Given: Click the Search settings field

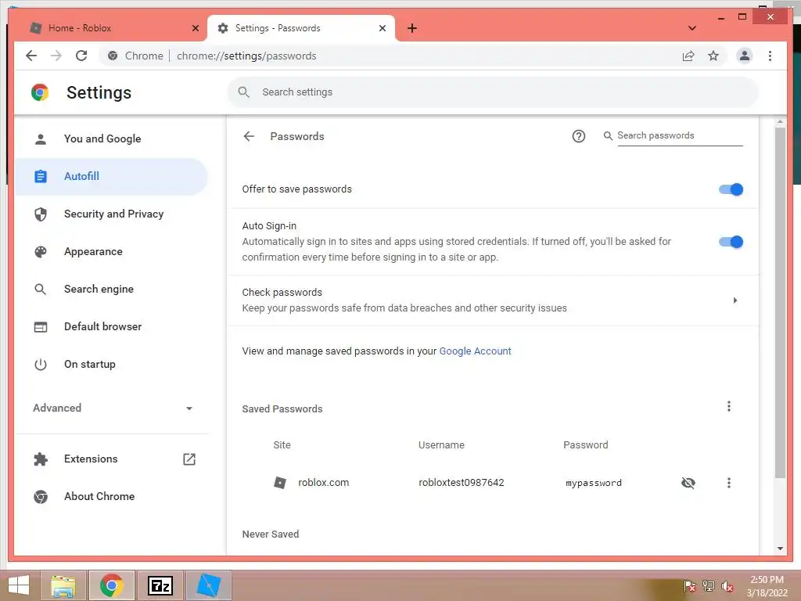Looking at the screenshot, I should [493, 92].
